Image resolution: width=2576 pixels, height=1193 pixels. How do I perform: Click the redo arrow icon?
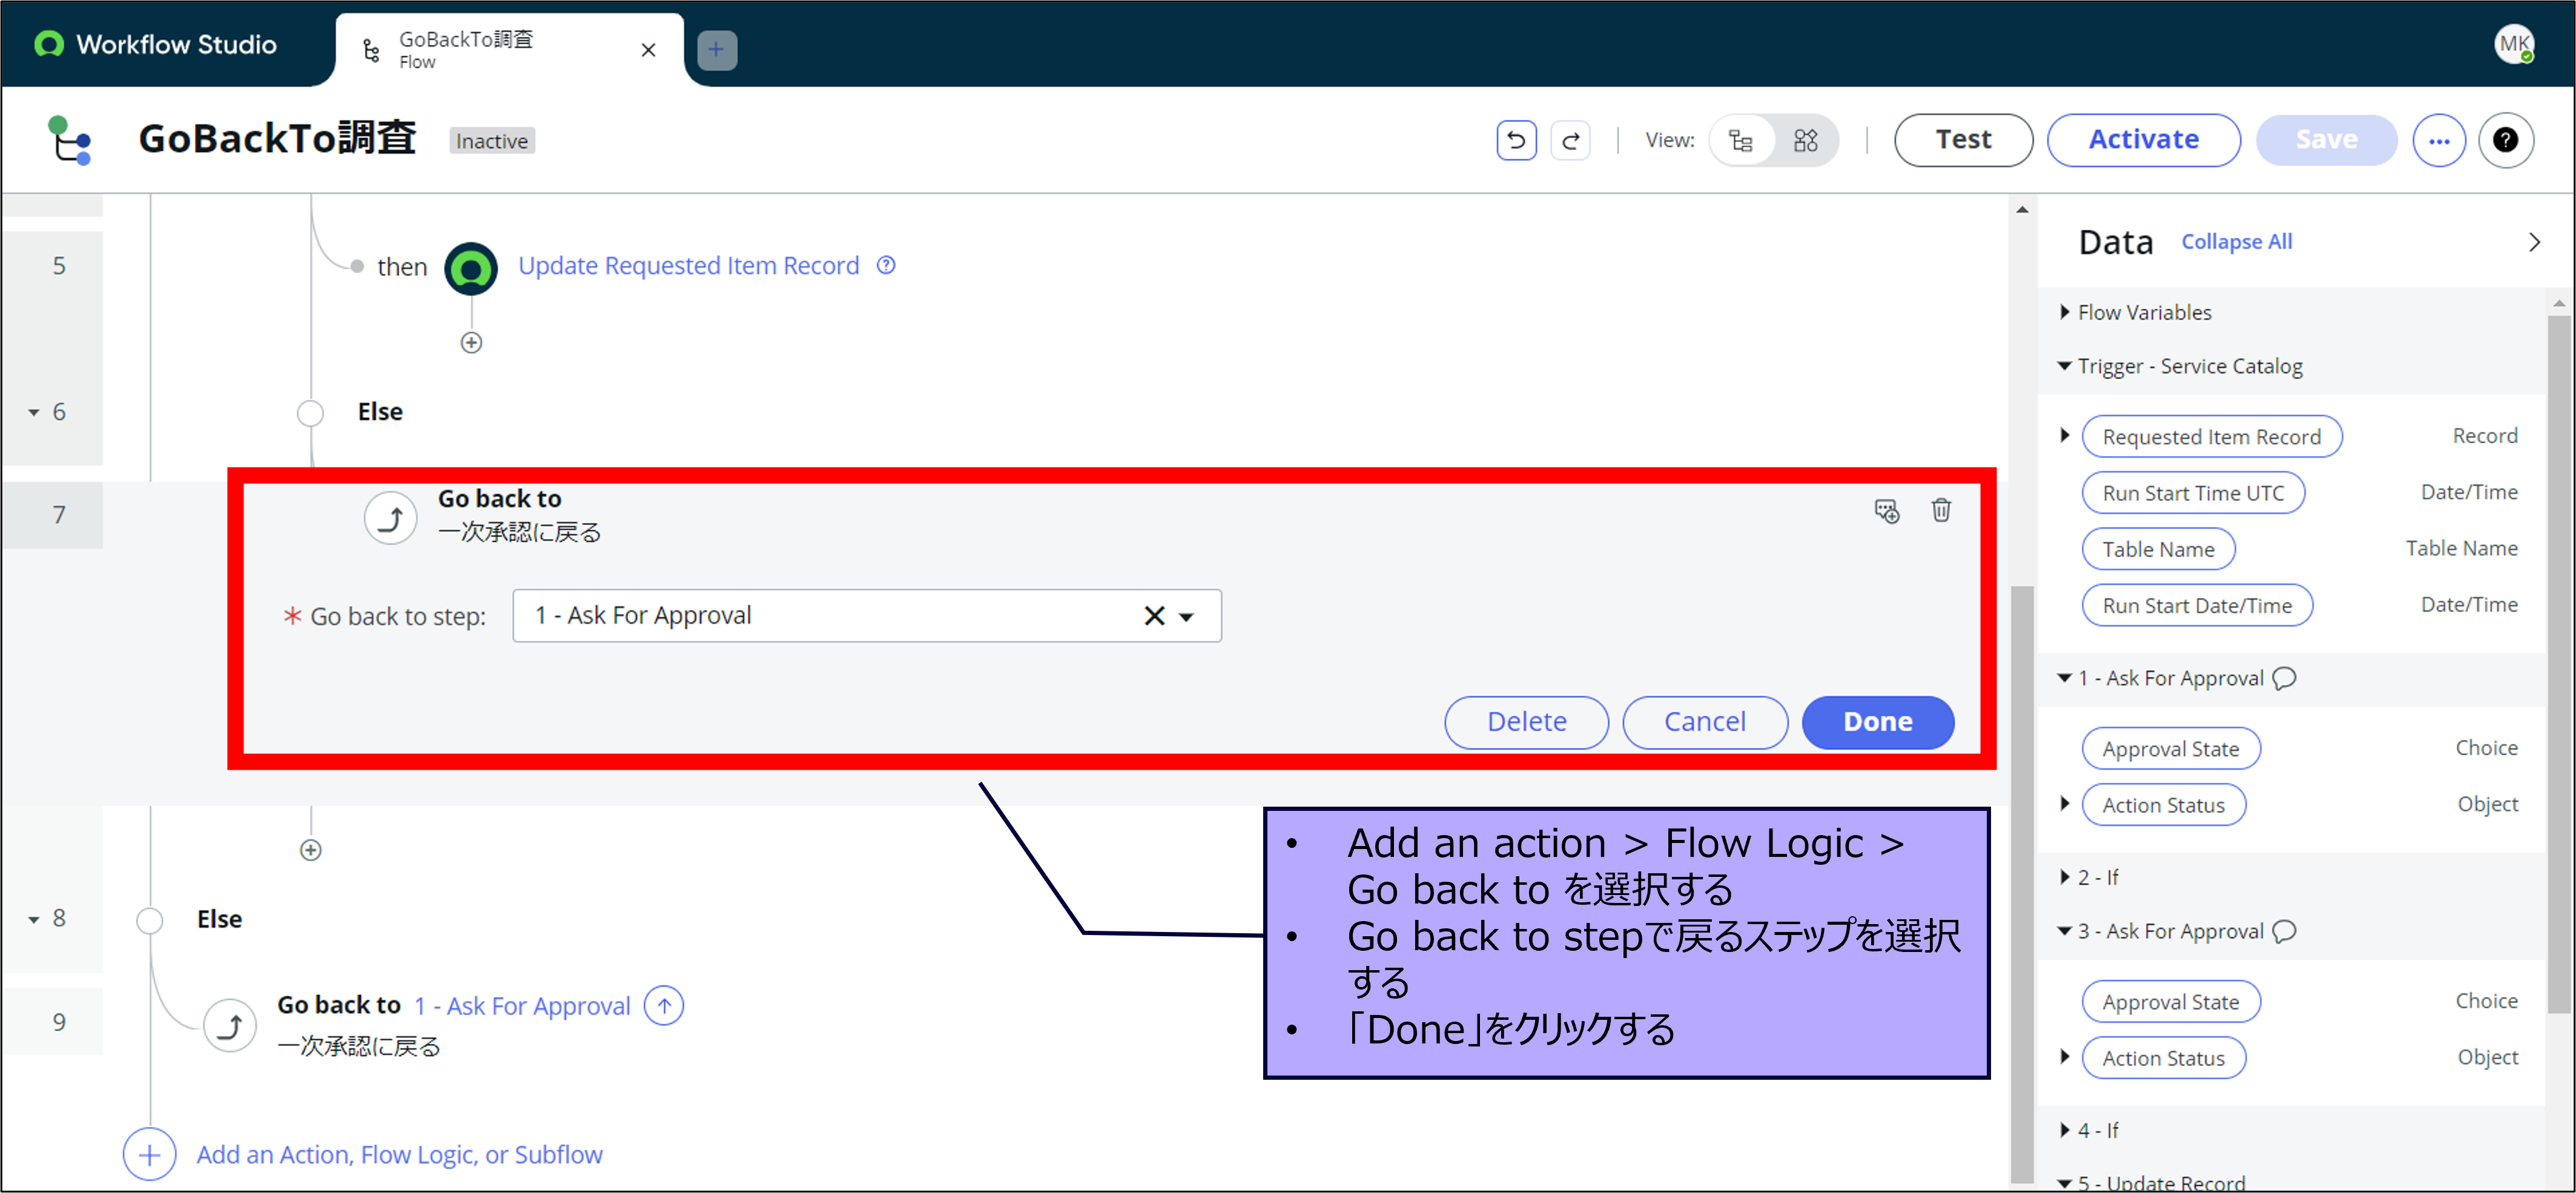(x=1570, y=141)
